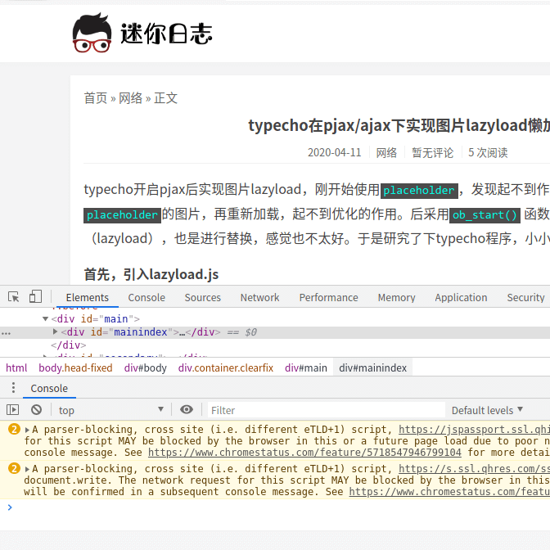Open the Network tab

tap(259, 297)
